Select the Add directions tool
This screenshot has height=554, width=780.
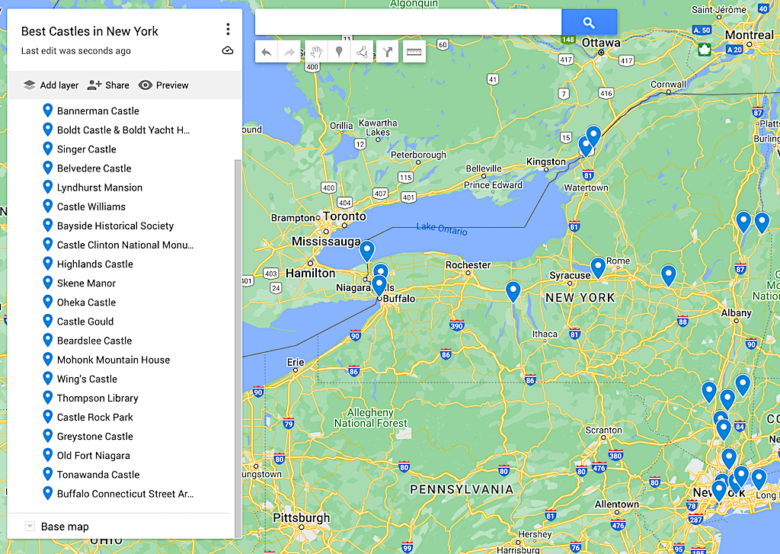[x=388, y=52]
